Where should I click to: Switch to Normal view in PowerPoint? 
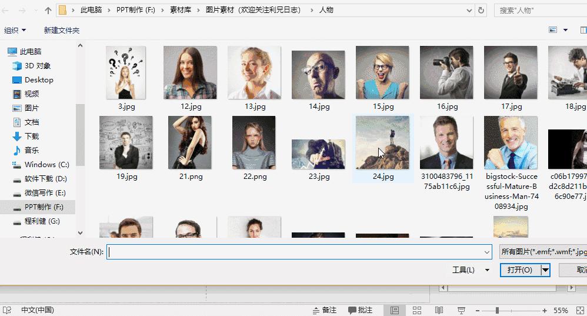(x=395, y=310)
